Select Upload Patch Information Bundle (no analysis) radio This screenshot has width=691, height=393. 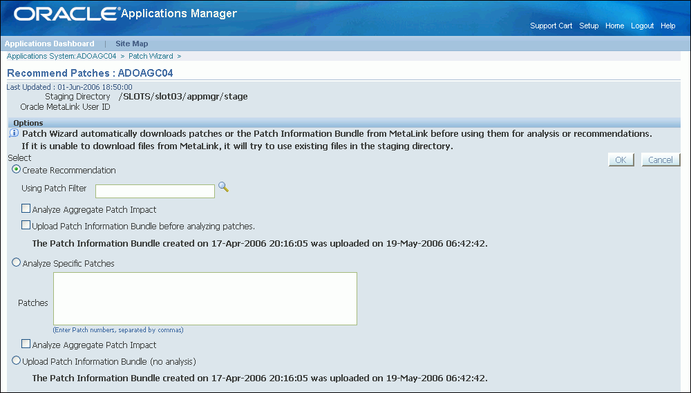pyautogui.click(x=17, y=361)
